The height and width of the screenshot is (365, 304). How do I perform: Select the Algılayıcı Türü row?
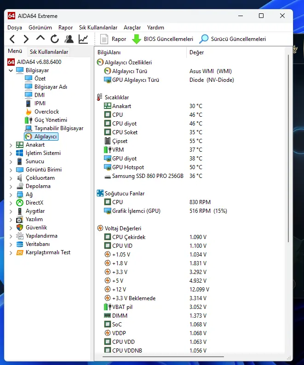(190, 71)
